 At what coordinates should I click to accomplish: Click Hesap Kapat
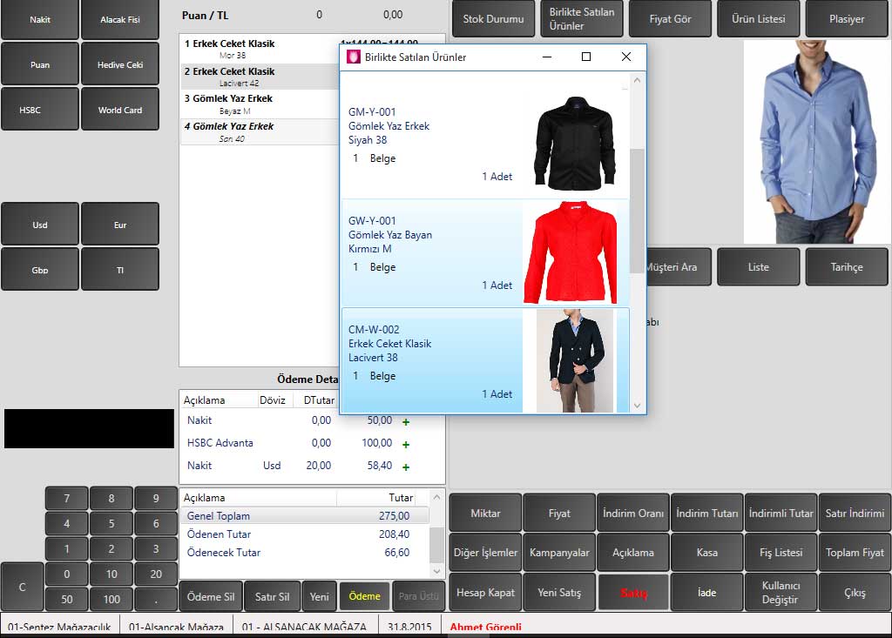tap(485, 593)
